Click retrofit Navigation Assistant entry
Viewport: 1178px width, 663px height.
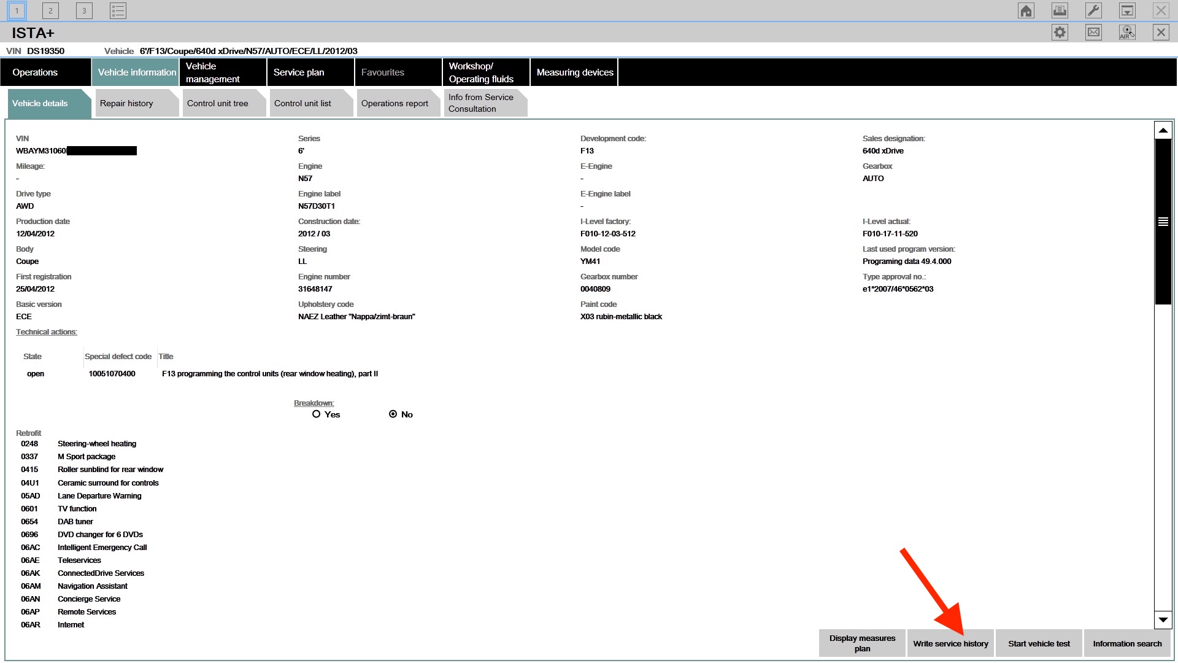pyautogui.click(x=93, y=586)
